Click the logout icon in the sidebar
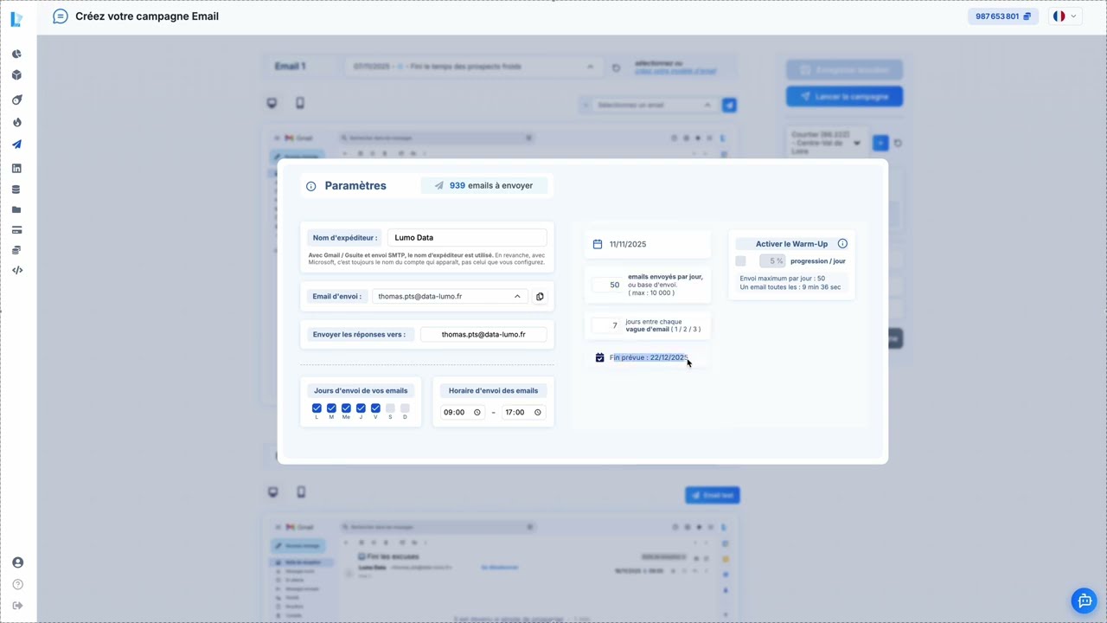Viewport: 1107px width, 623px height. click(x=17, y=606)
